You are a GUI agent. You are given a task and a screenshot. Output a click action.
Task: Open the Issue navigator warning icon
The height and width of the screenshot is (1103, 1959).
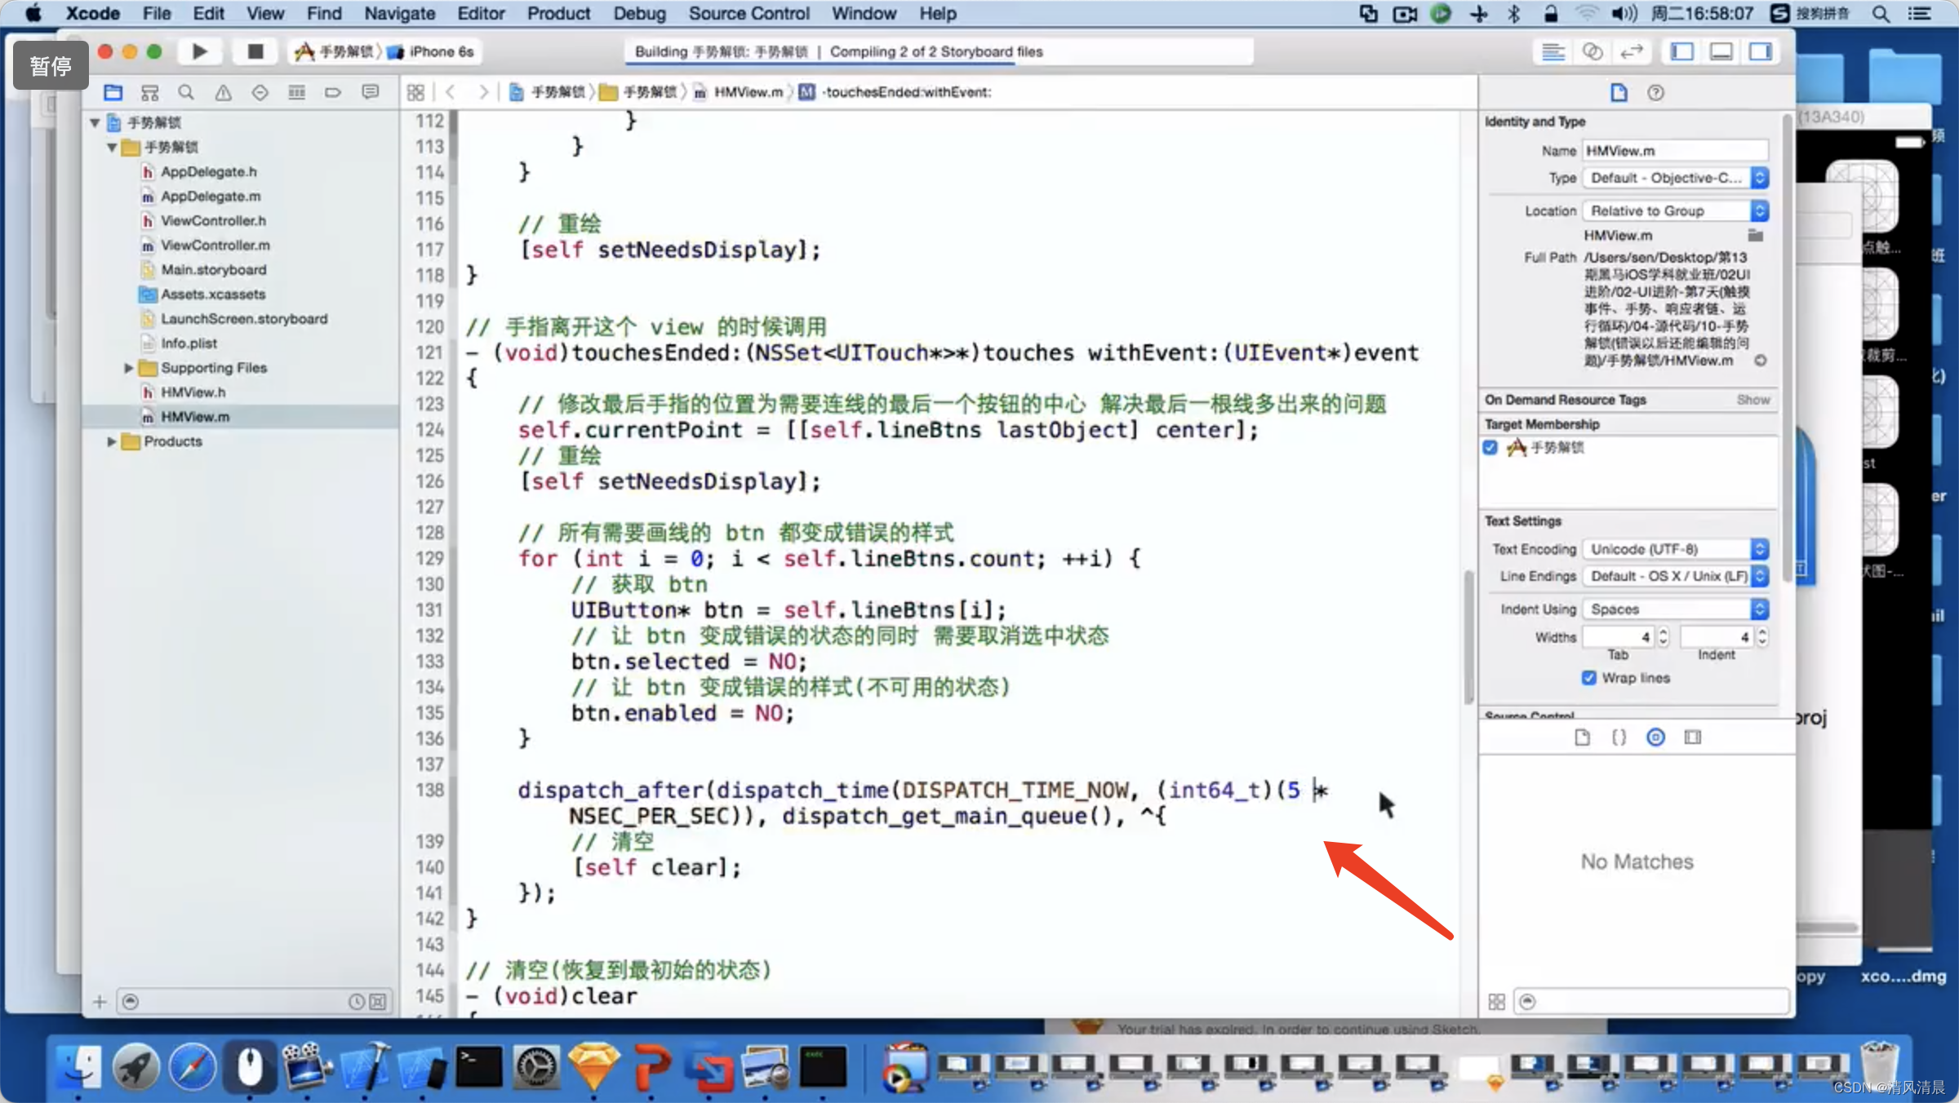[223, 92]
